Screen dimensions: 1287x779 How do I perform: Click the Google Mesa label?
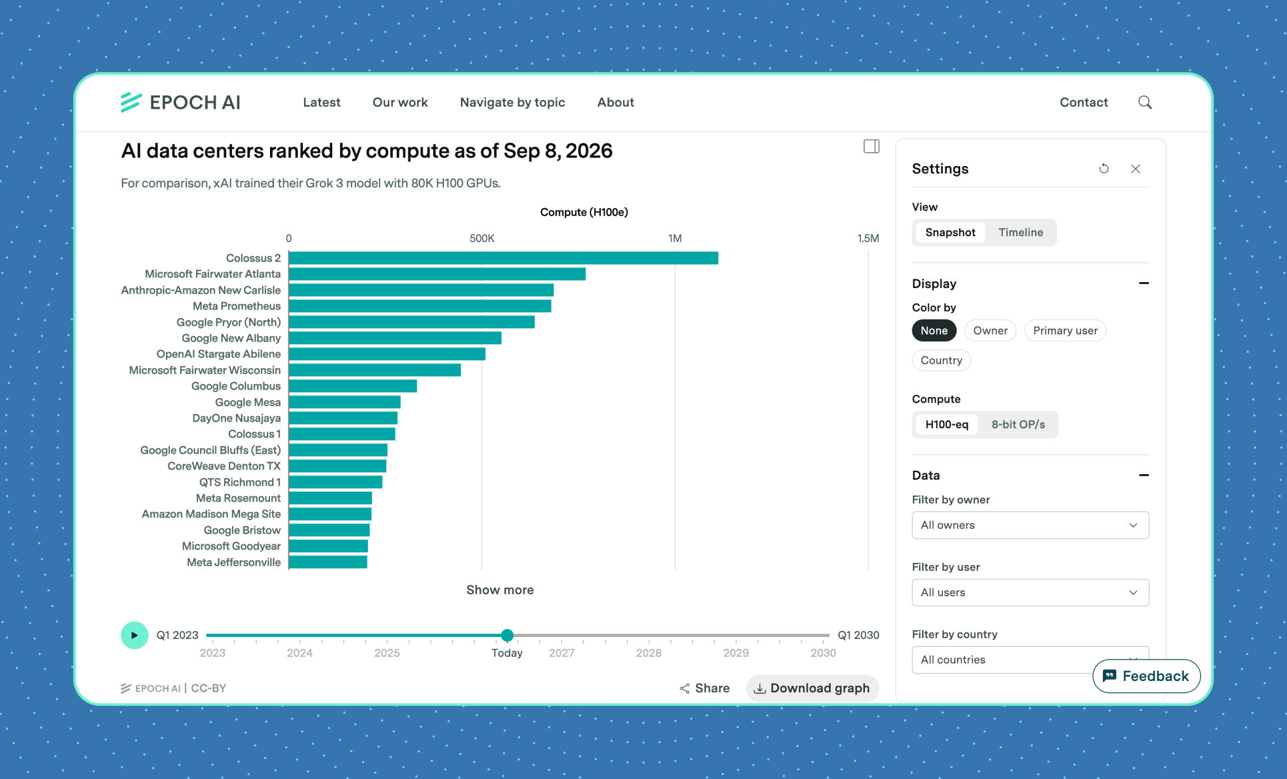(247, 402)
